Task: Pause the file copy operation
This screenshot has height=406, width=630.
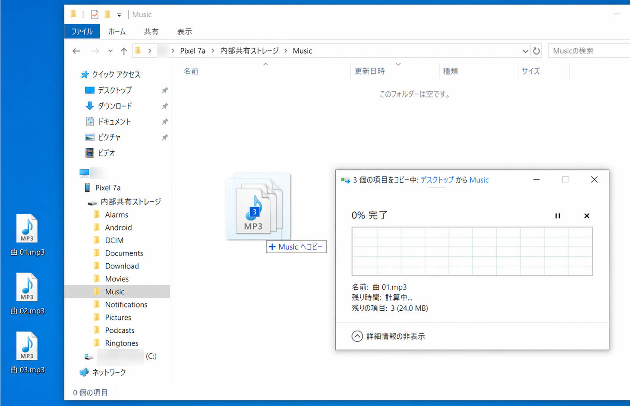Action: tap(558, 215)
